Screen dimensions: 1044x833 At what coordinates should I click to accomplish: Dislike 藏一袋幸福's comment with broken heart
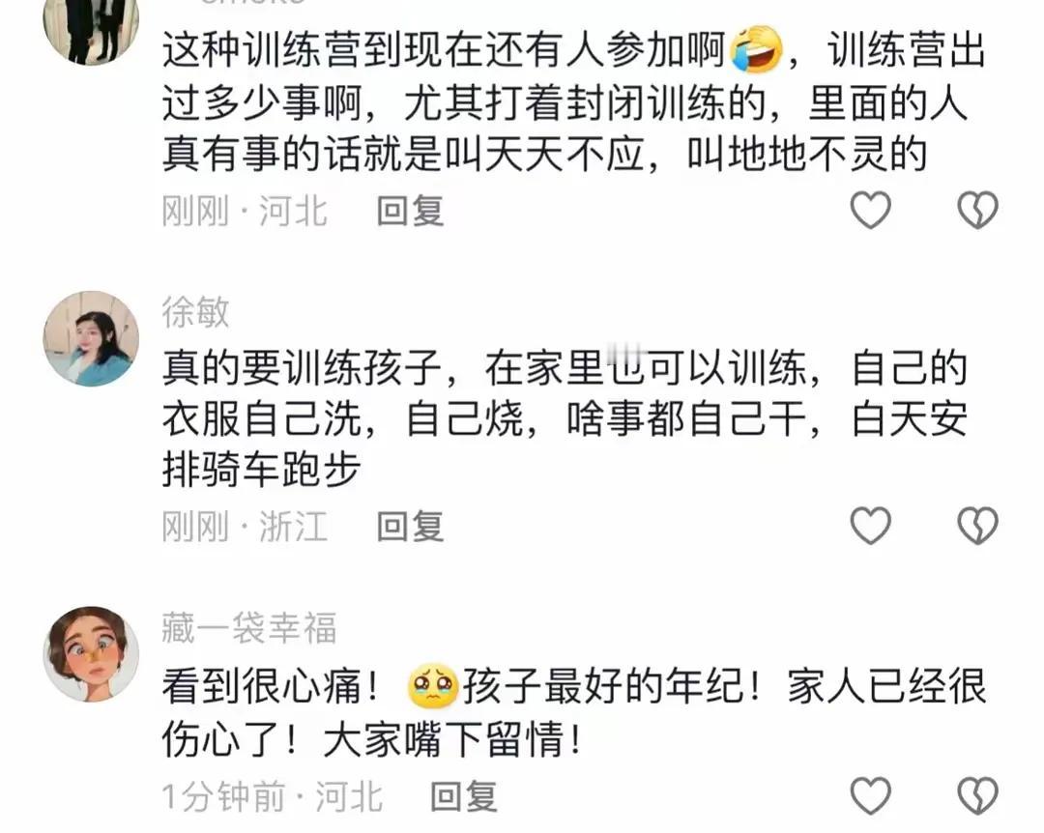(977, 795)
